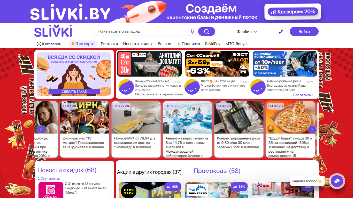Advance carousel with right arrow
Viewport: 353px width, 198px height.
click(312, 129)
